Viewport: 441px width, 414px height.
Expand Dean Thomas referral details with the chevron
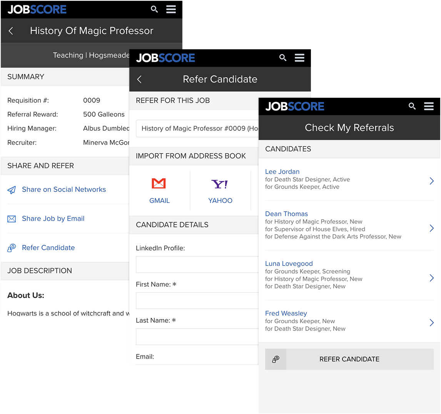(x=431, y=228)
